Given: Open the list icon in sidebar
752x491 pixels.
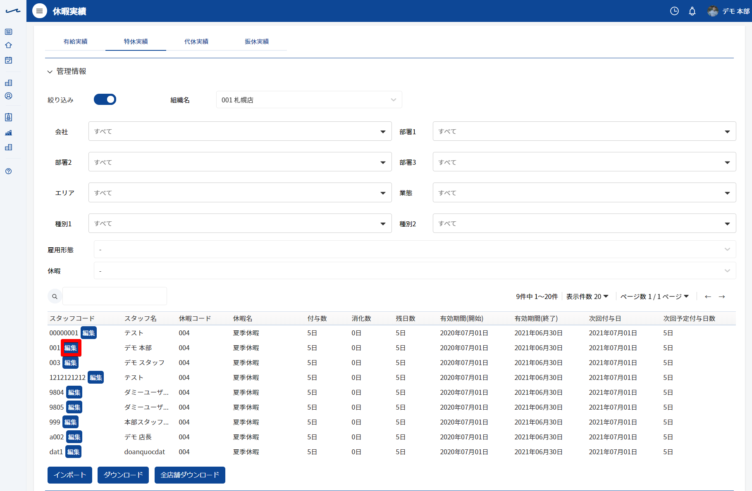Looking at the screenshot, I should coord(8,32).
